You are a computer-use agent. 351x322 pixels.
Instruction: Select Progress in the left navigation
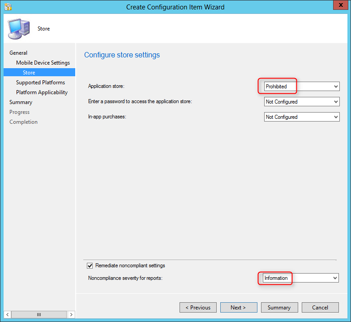(20, 112)
